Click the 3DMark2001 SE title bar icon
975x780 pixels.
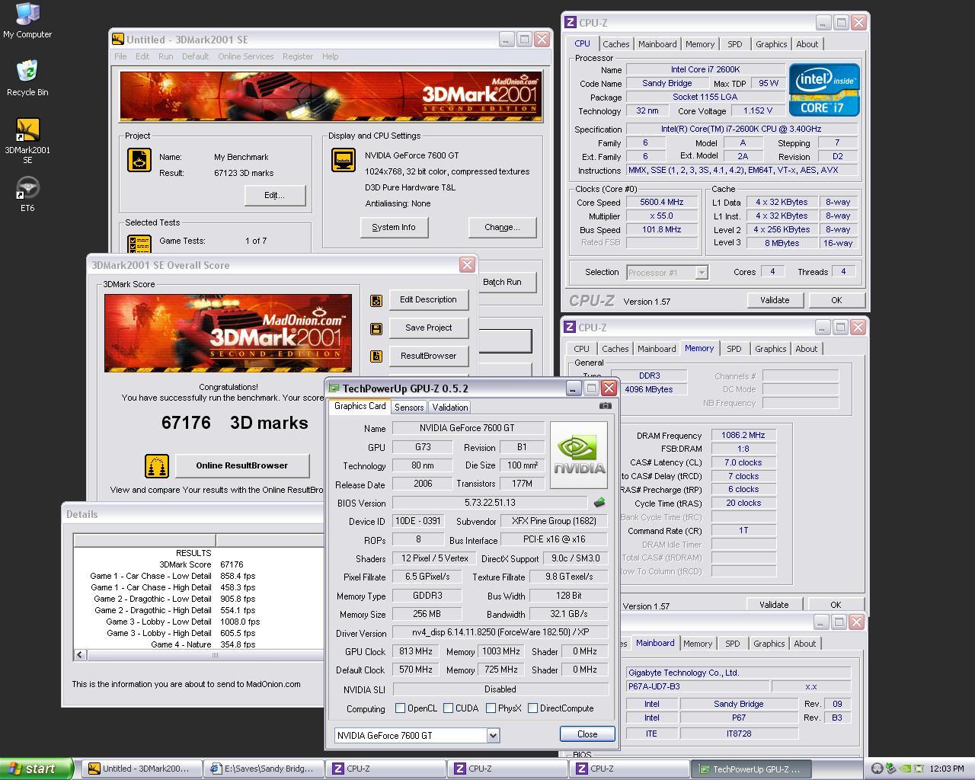click(x=117, y=40)
